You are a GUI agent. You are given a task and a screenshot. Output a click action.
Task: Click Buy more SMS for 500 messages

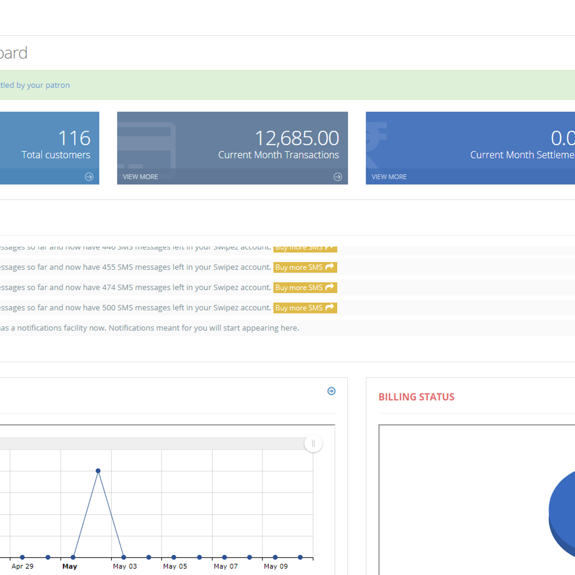[x=305, y=308]
